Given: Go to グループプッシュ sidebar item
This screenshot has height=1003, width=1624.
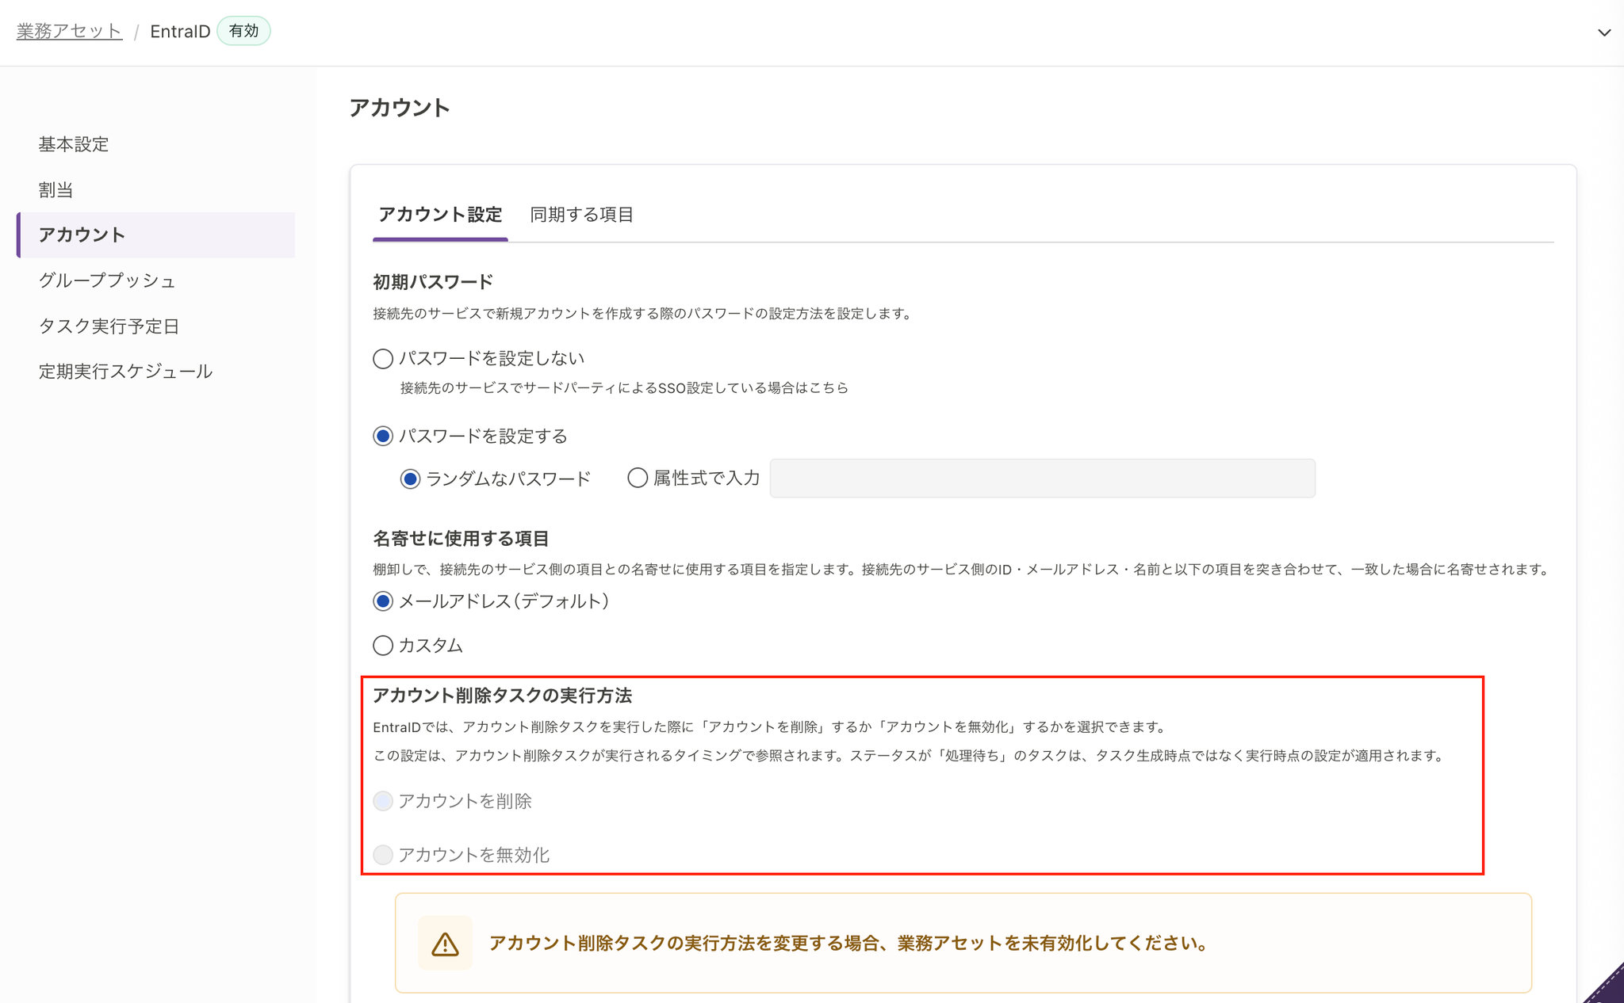Looking at the screenshot, I should (x=107, y=280).
